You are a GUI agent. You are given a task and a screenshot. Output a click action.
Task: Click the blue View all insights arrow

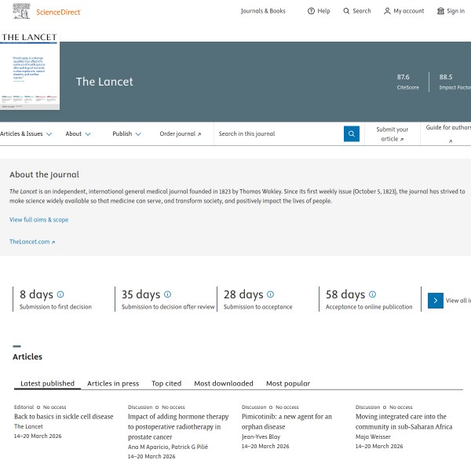pos(435,301)
